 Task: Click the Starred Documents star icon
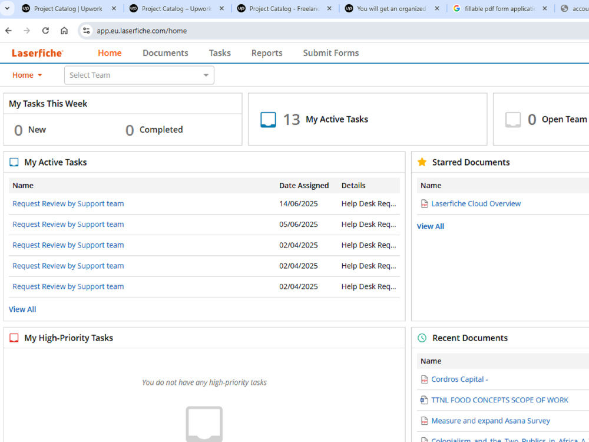click(422, 162)
